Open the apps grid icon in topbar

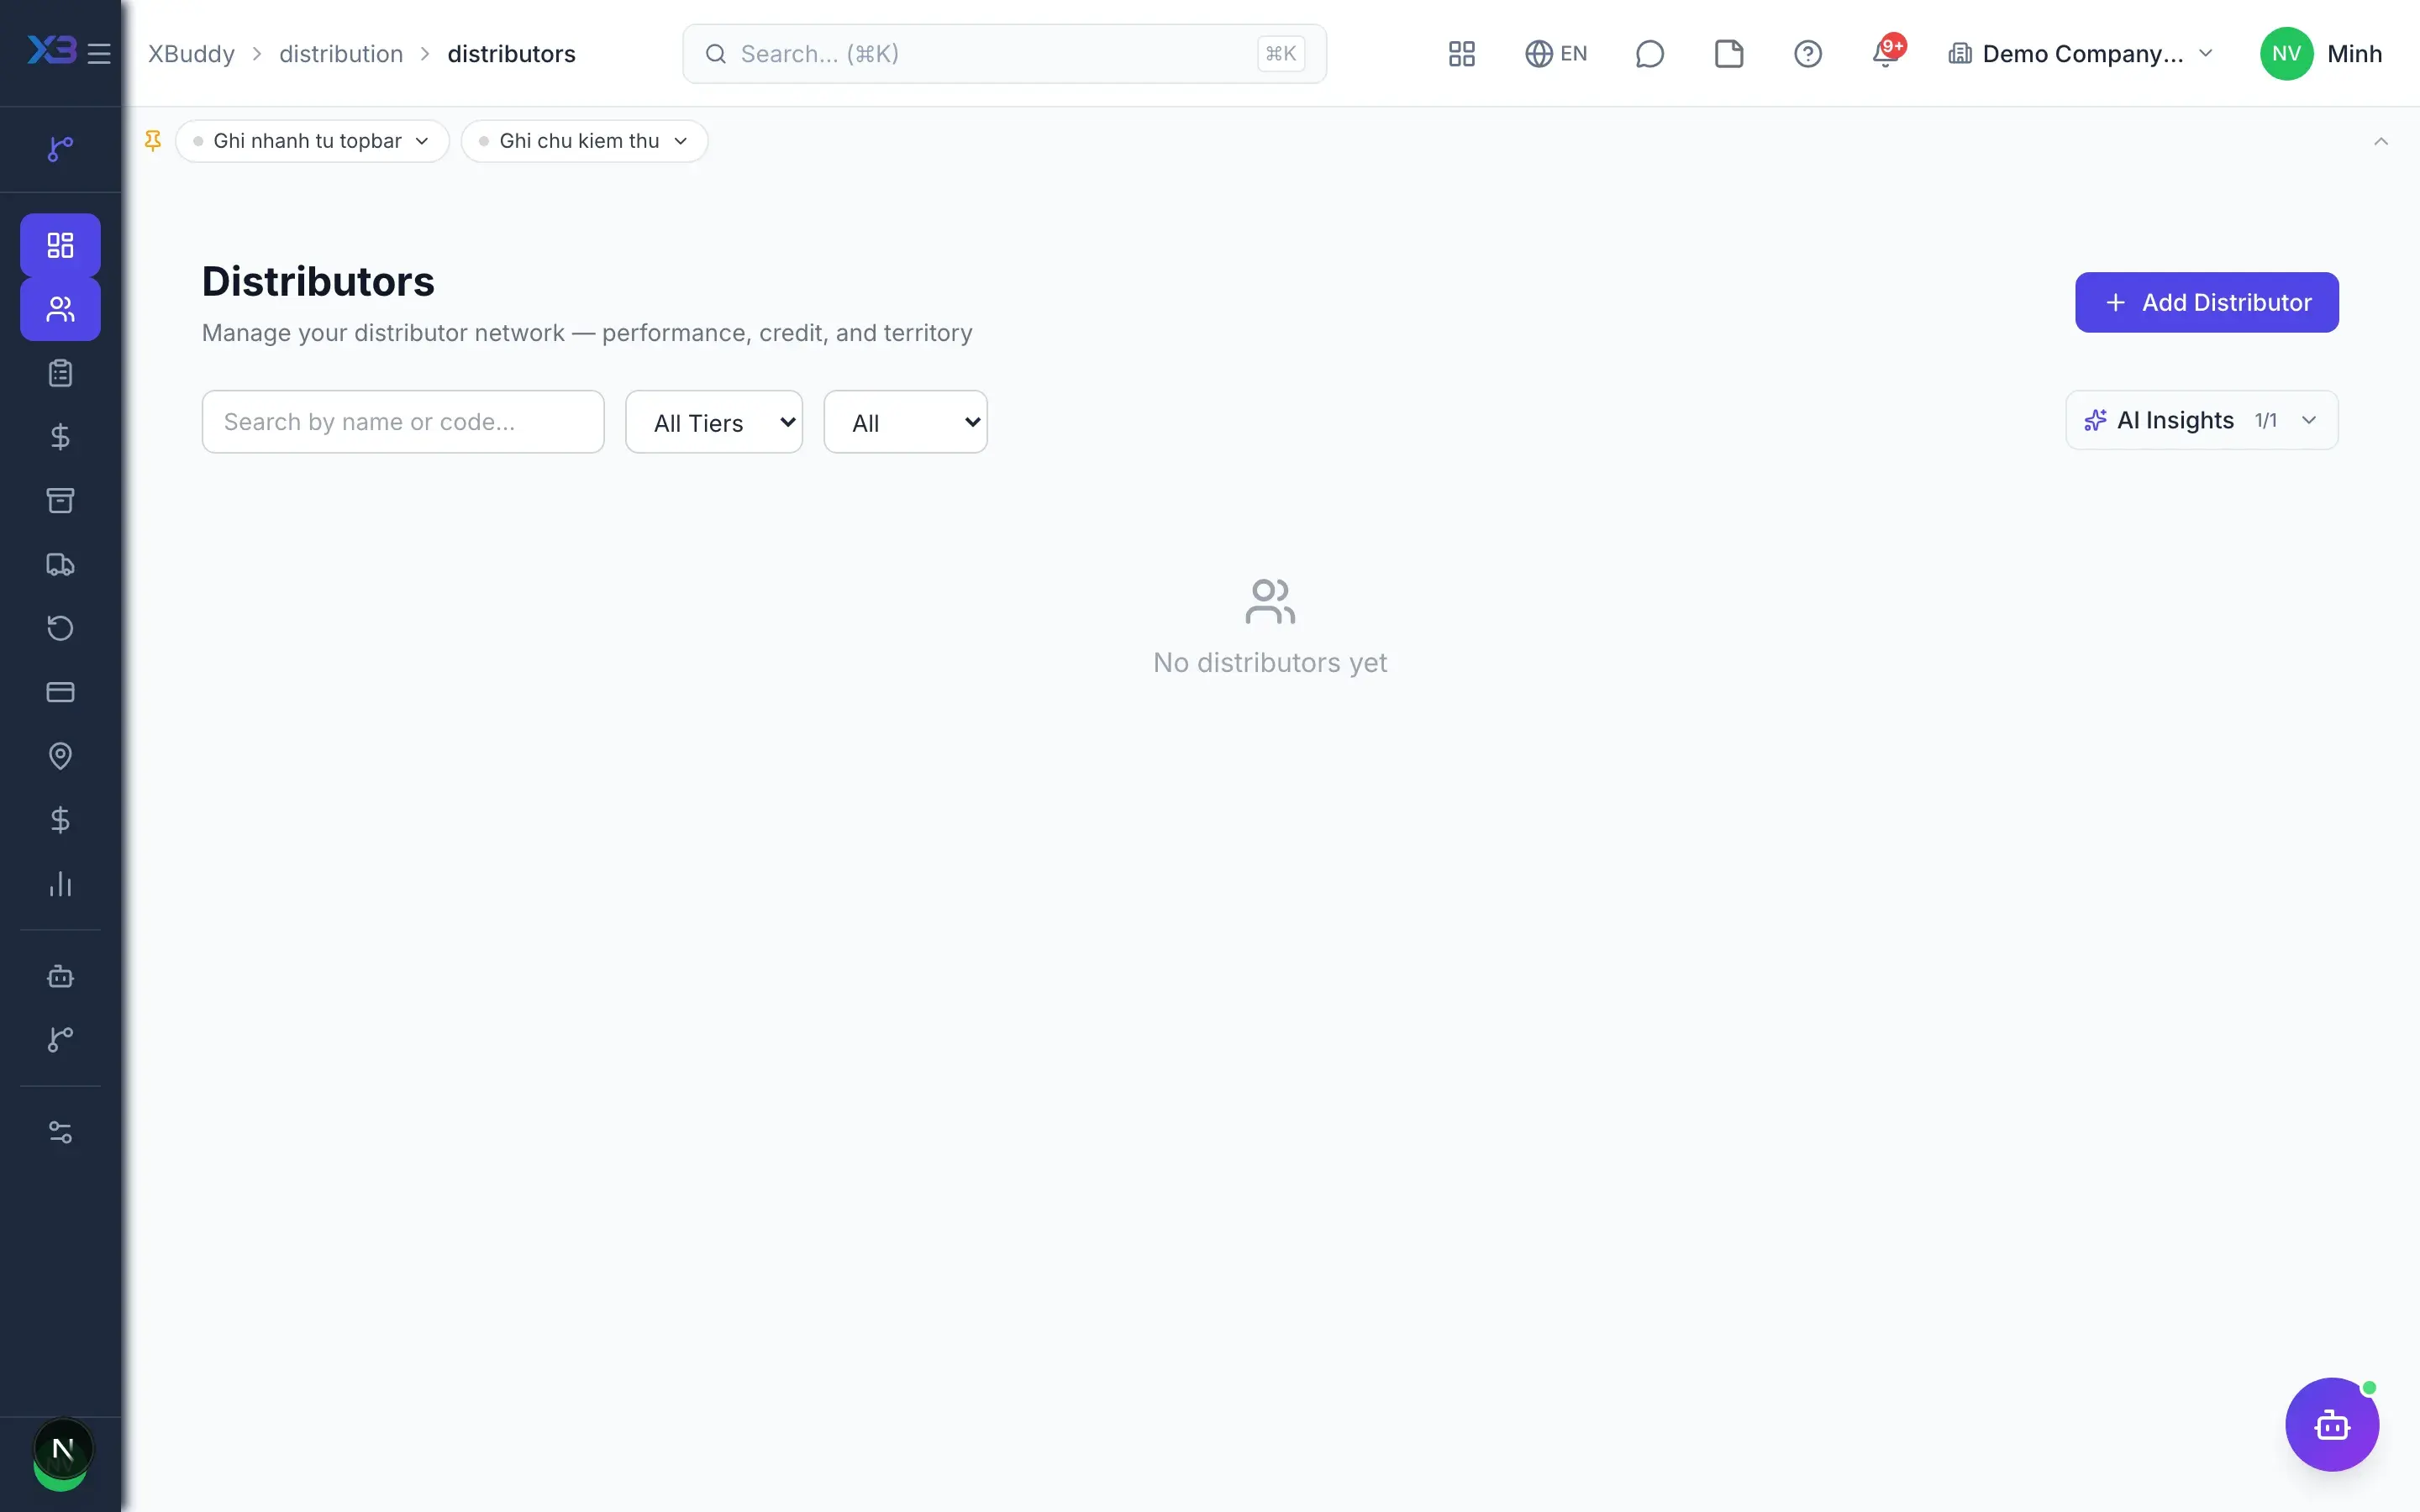coord(1462,53)
